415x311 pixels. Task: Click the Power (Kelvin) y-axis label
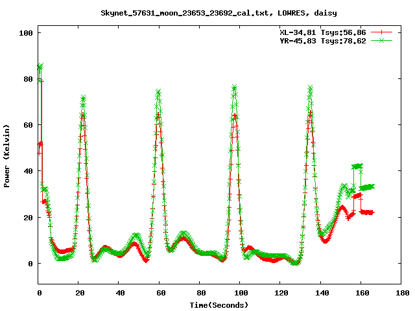pyautogui.click(x=7, y=156)
